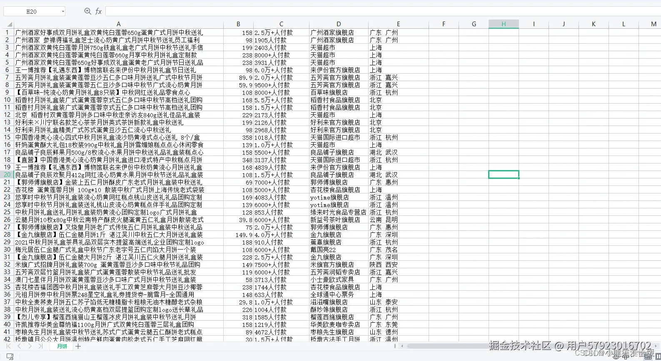Select '广东 茂名' location cell
This screenshot has height=361, width=661.
click(x=399, y=250)
